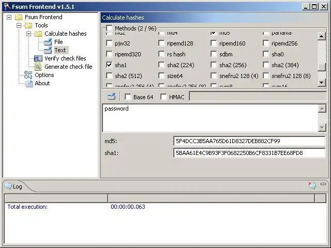Viewport: 331px width, 248px height.
Task: Enable the ripemd320 checkbox
Action: 109,54
